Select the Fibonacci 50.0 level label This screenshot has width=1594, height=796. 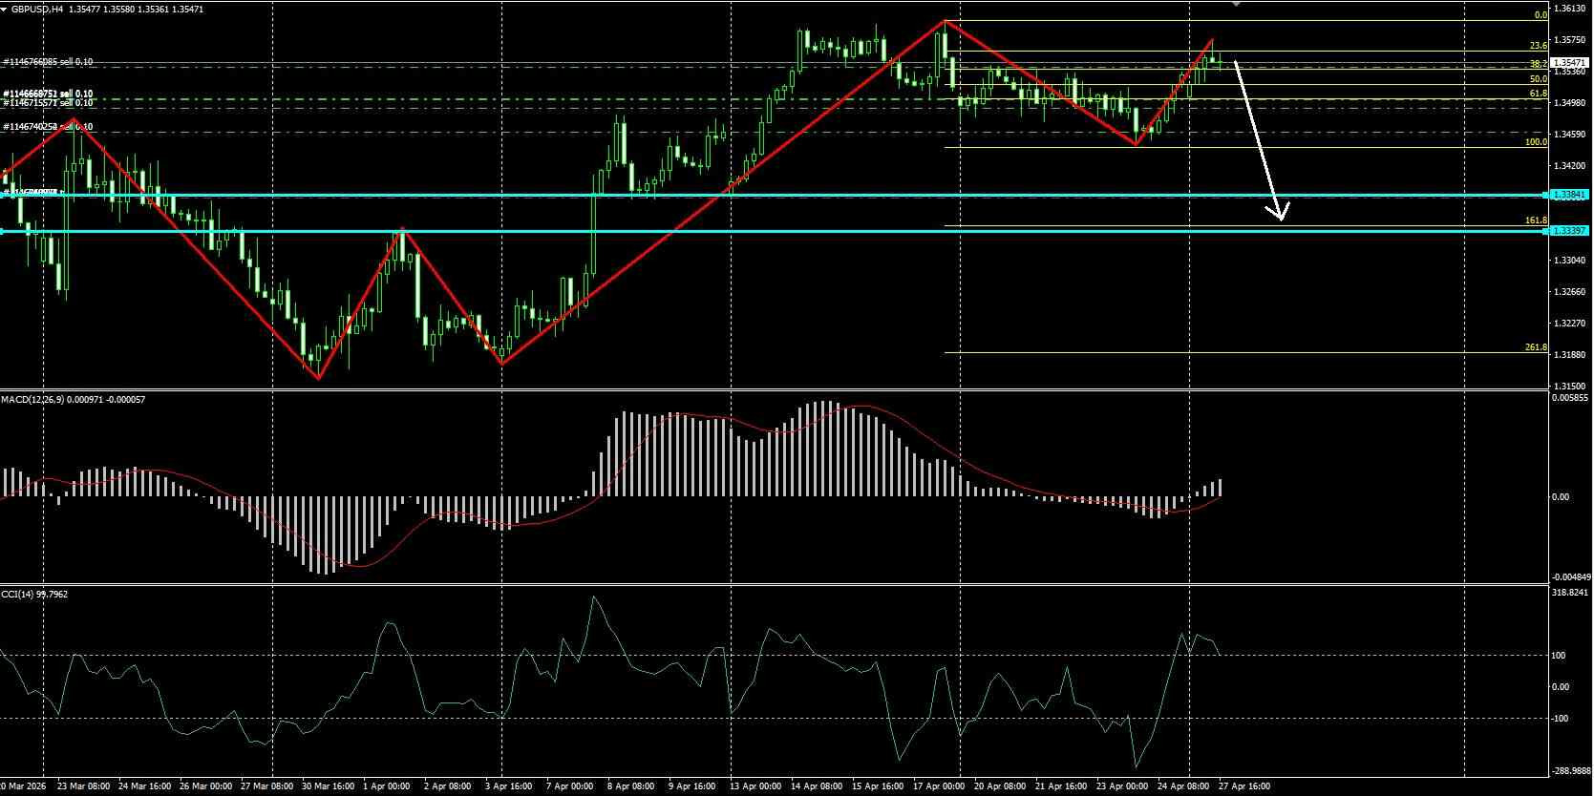click(x=1538, y=79)
